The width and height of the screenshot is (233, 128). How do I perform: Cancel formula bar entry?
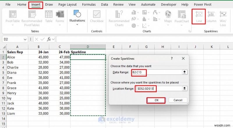click(36, 39)
